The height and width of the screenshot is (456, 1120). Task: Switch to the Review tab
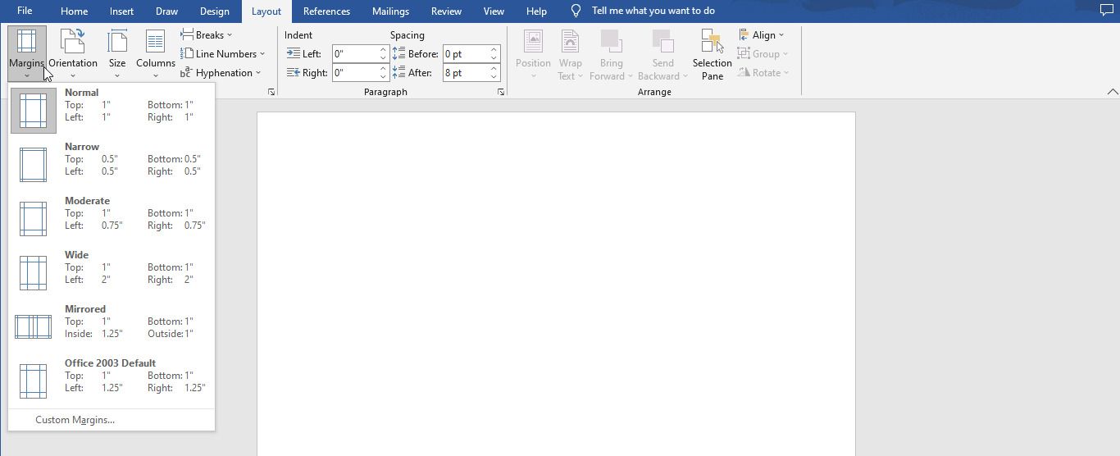pyautogui.click(x=446, y=11)
